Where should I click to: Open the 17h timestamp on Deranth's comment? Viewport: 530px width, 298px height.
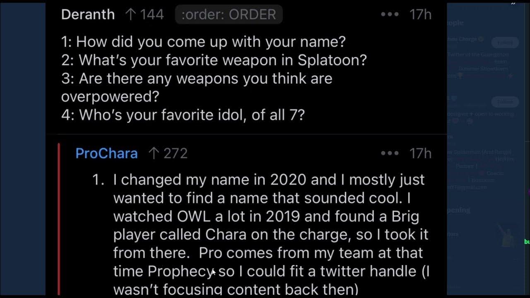pyautogui.click(x=420, y=14)
